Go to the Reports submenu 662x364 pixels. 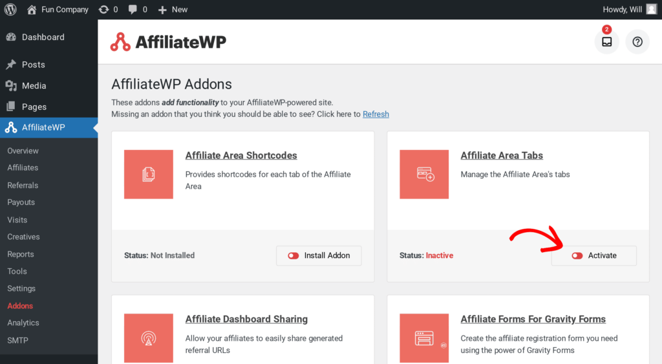click(x=21, y=254)
